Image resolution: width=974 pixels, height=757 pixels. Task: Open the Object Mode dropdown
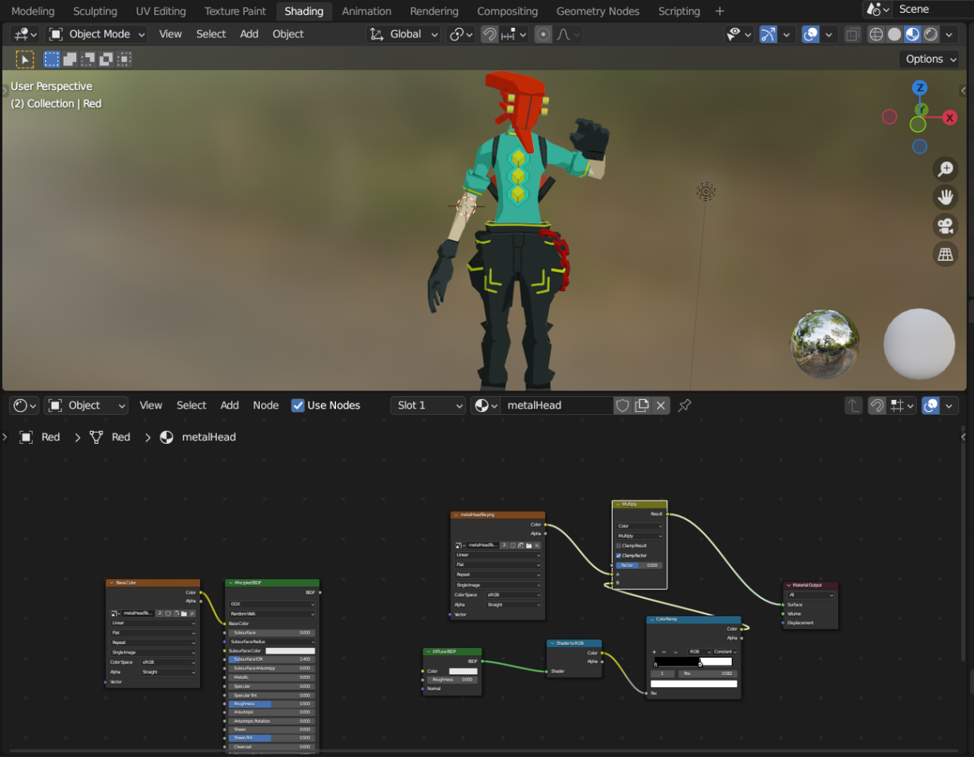click(97, 34)
